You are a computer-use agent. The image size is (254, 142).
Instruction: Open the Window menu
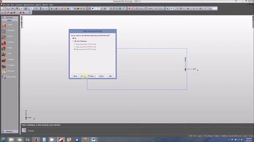tap(45, 5)
